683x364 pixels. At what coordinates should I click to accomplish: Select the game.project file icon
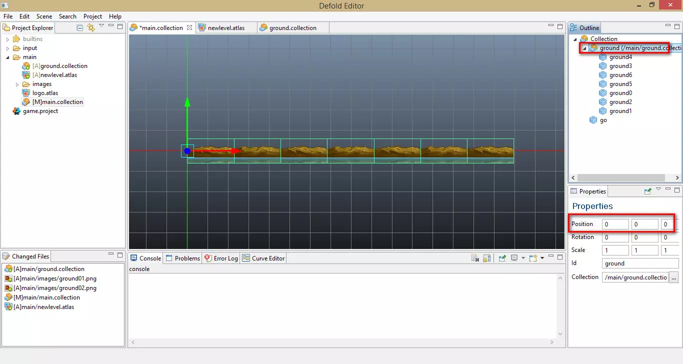click(x=17, y=111)
